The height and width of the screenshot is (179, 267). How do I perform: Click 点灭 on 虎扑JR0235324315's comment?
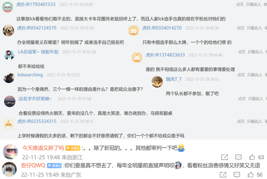(x=241, y=121)
